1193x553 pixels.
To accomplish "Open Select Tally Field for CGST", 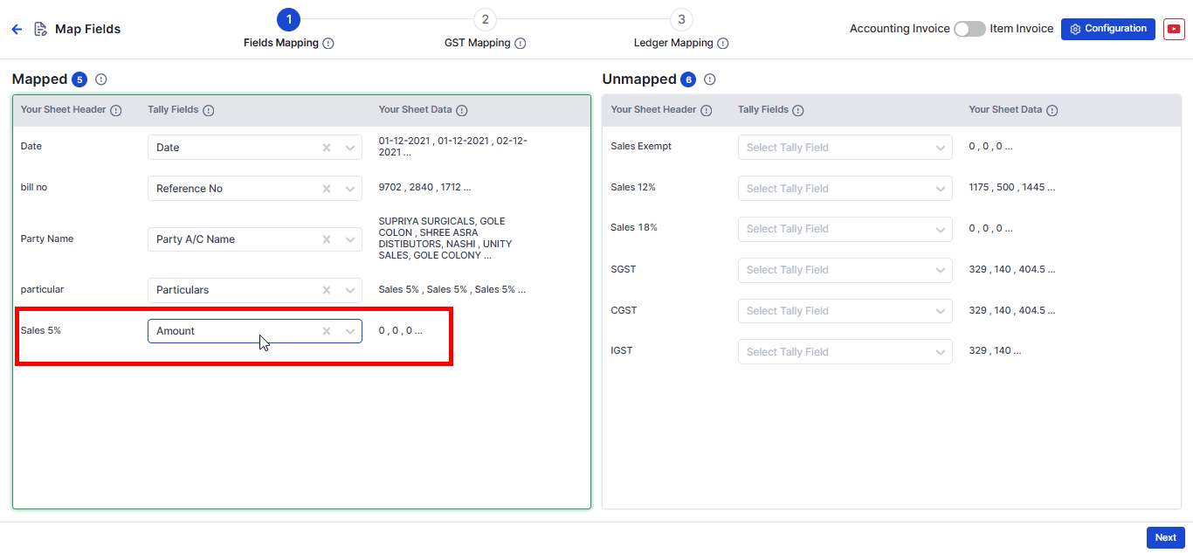I will [x=845, y=311].
